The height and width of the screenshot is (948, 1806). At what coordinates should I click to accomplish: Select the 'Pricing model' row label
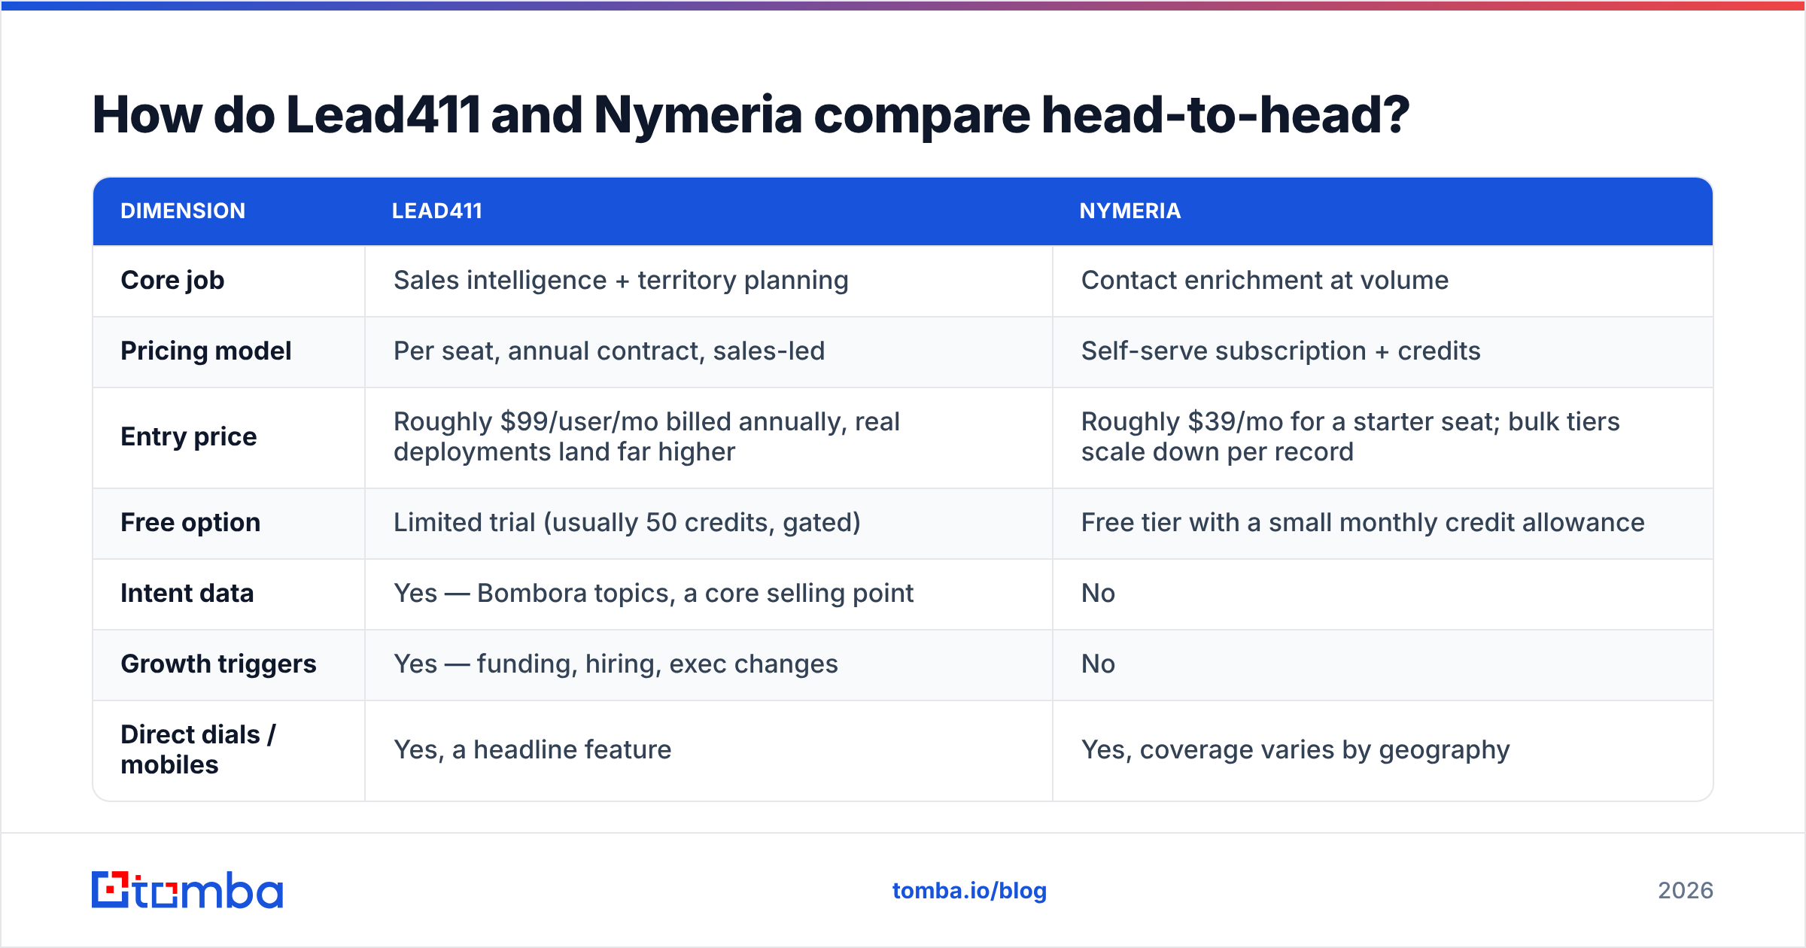pos(206,351)
